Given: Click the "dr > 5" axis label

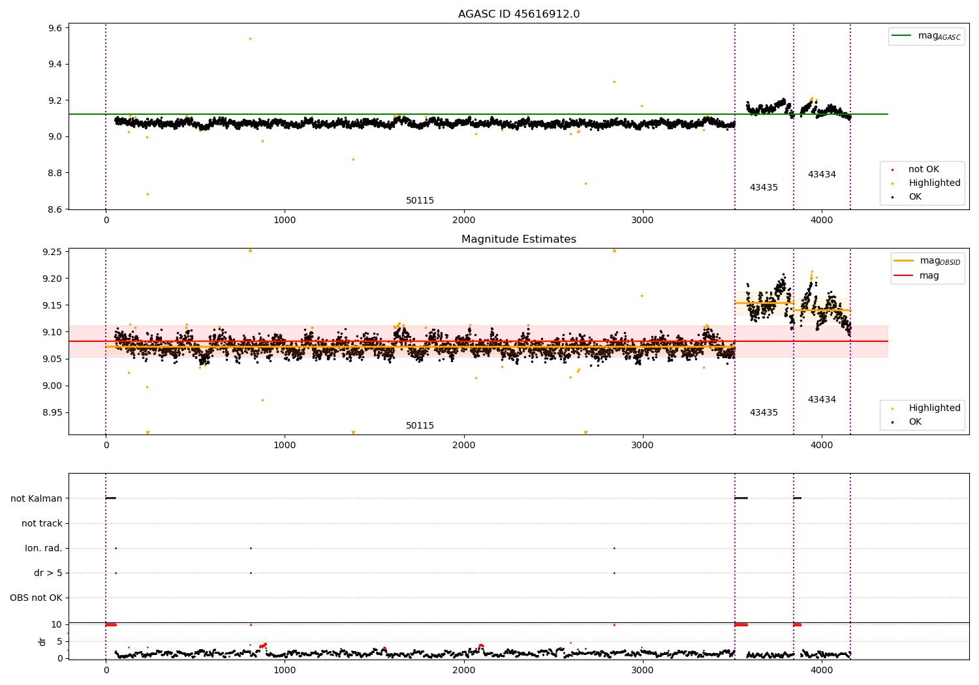Looking at the screenshot, I should pyautogui.click(x=48, y=573).
